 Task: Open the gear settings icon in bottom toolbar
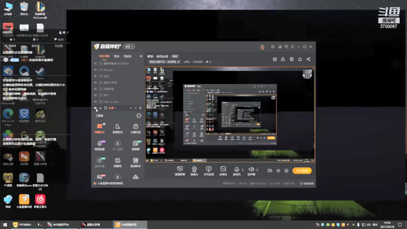coord(286,170)
